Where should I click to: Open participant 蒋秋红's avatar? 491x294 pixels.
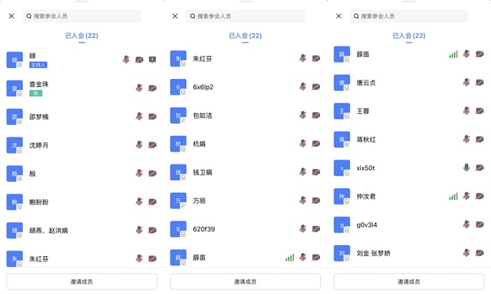click(x=342, y=139)
